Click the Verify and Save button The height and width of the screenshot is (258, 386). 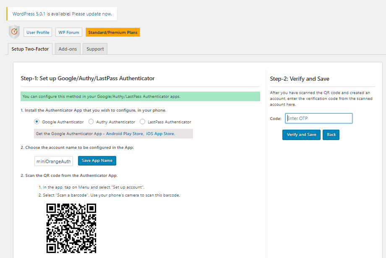click(x=301, y=135)
